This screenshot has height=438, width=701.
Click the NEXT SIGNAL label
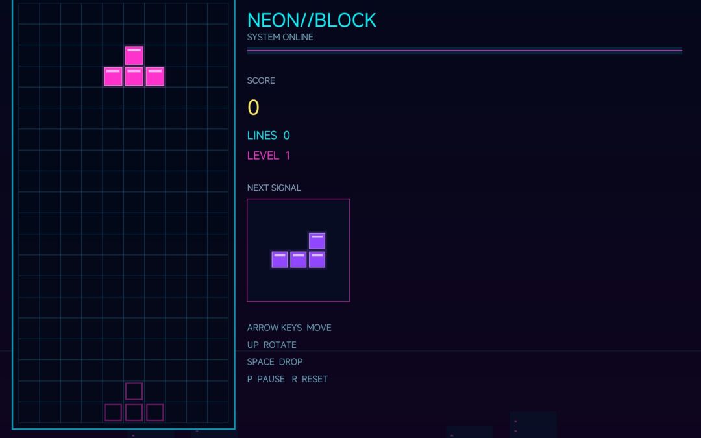274,188
